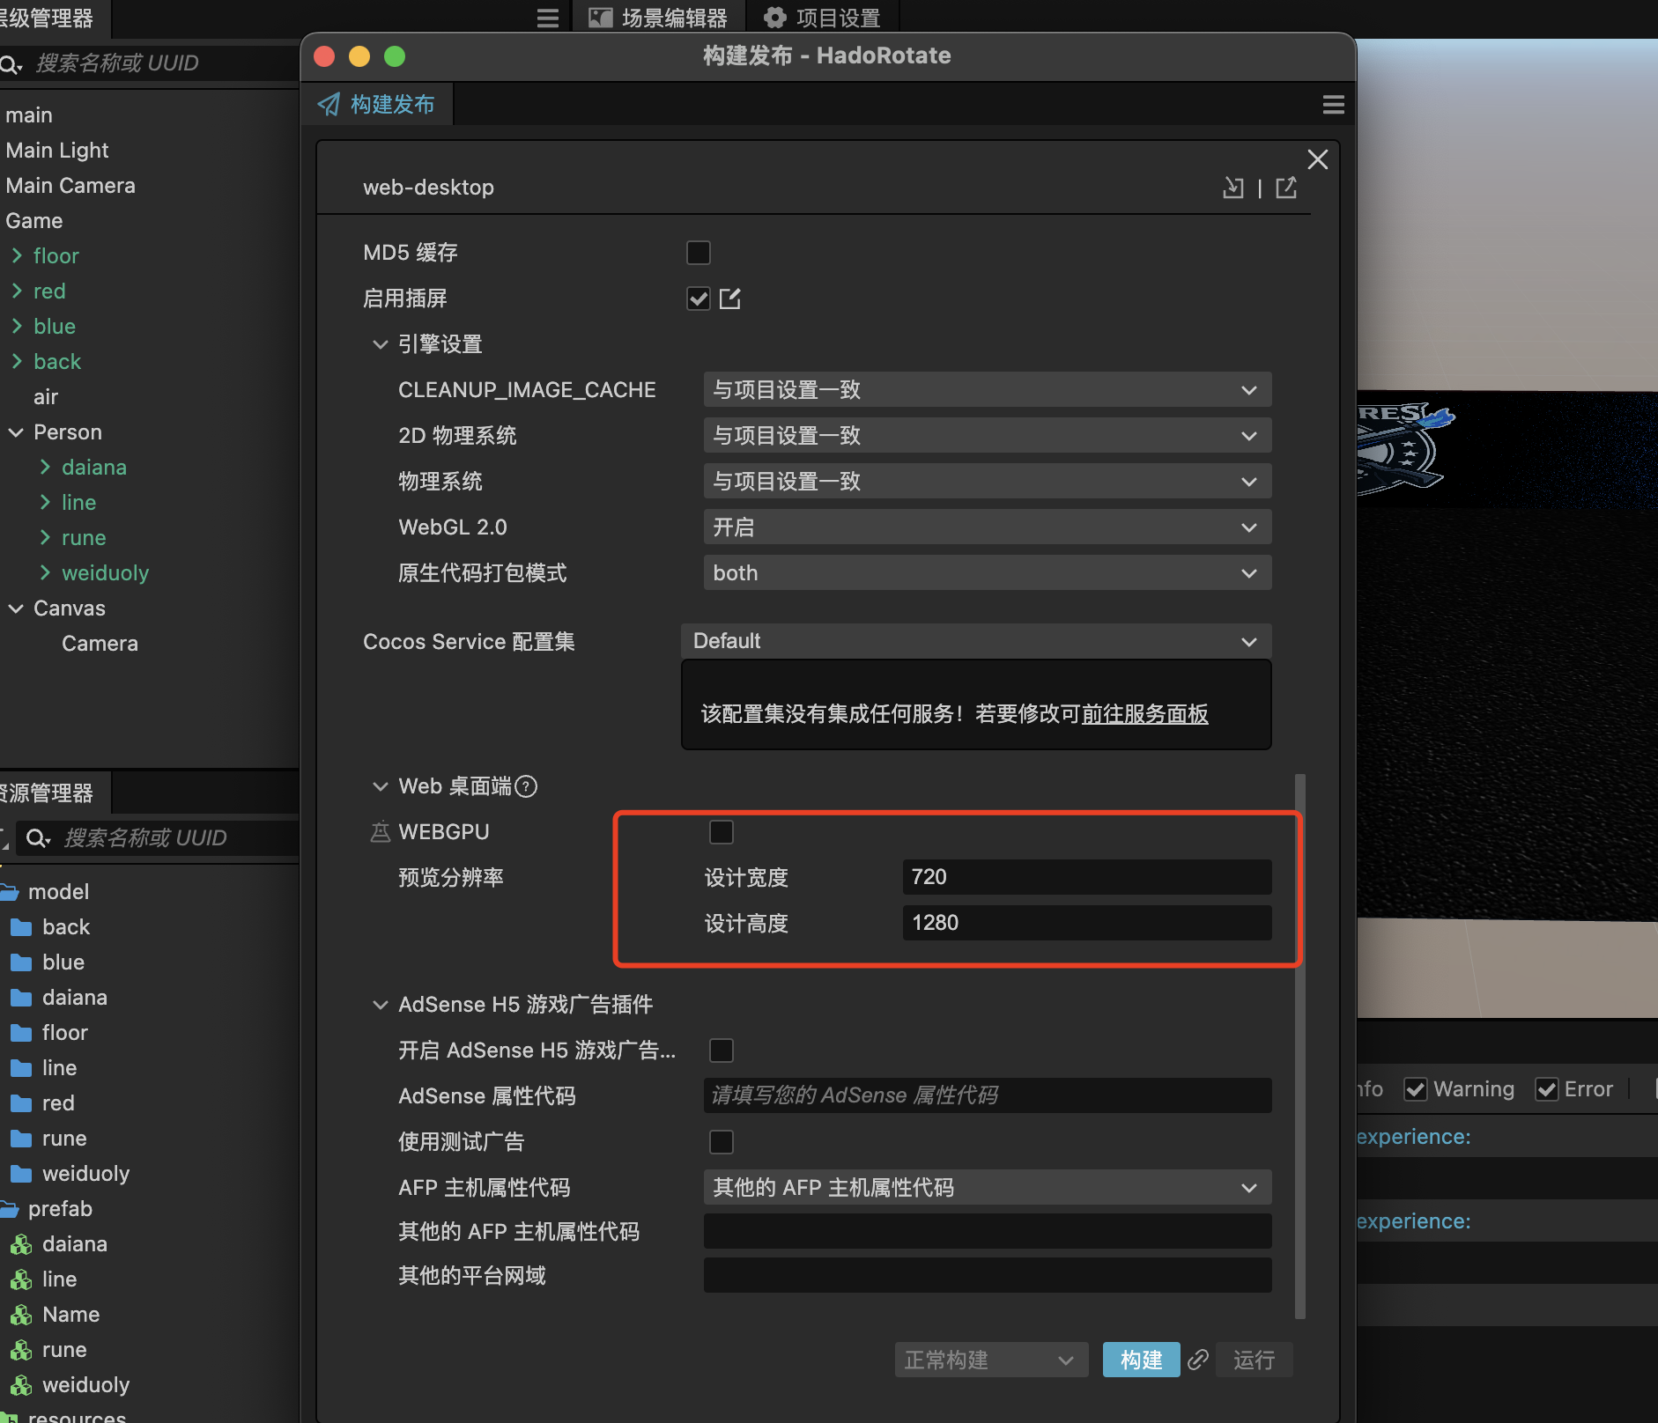
Task: Select the blue folder in assets
Action: point(63,962)
